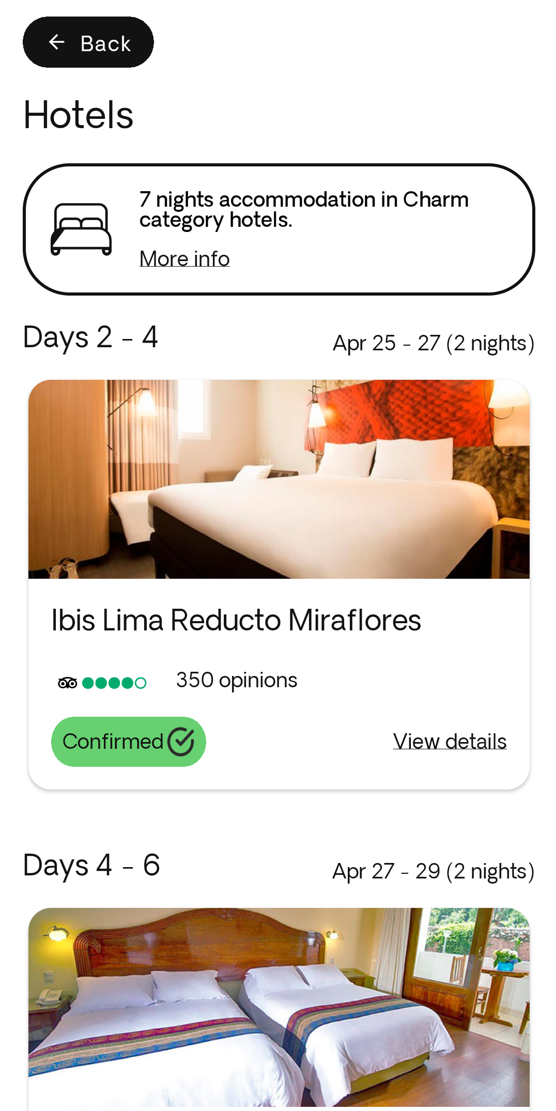Tap the Hotels page heading
Viewport: 556px width, 1111px height.
pos(79,115)
